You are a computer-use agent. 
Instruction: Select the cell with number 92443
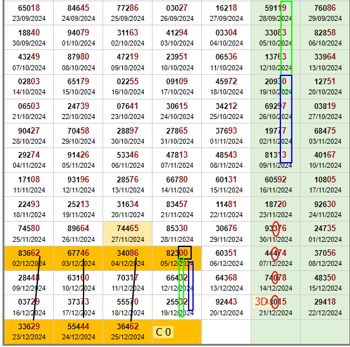pos(226,307)
